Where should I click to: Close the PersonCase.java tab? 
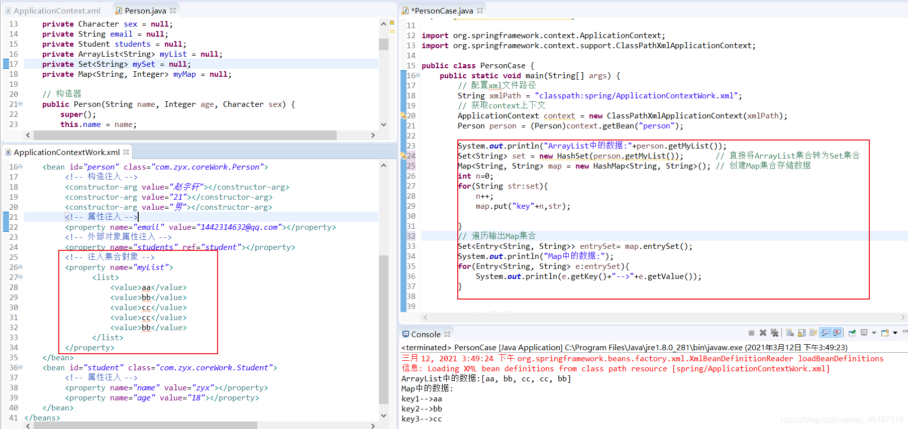click(480, 11)
